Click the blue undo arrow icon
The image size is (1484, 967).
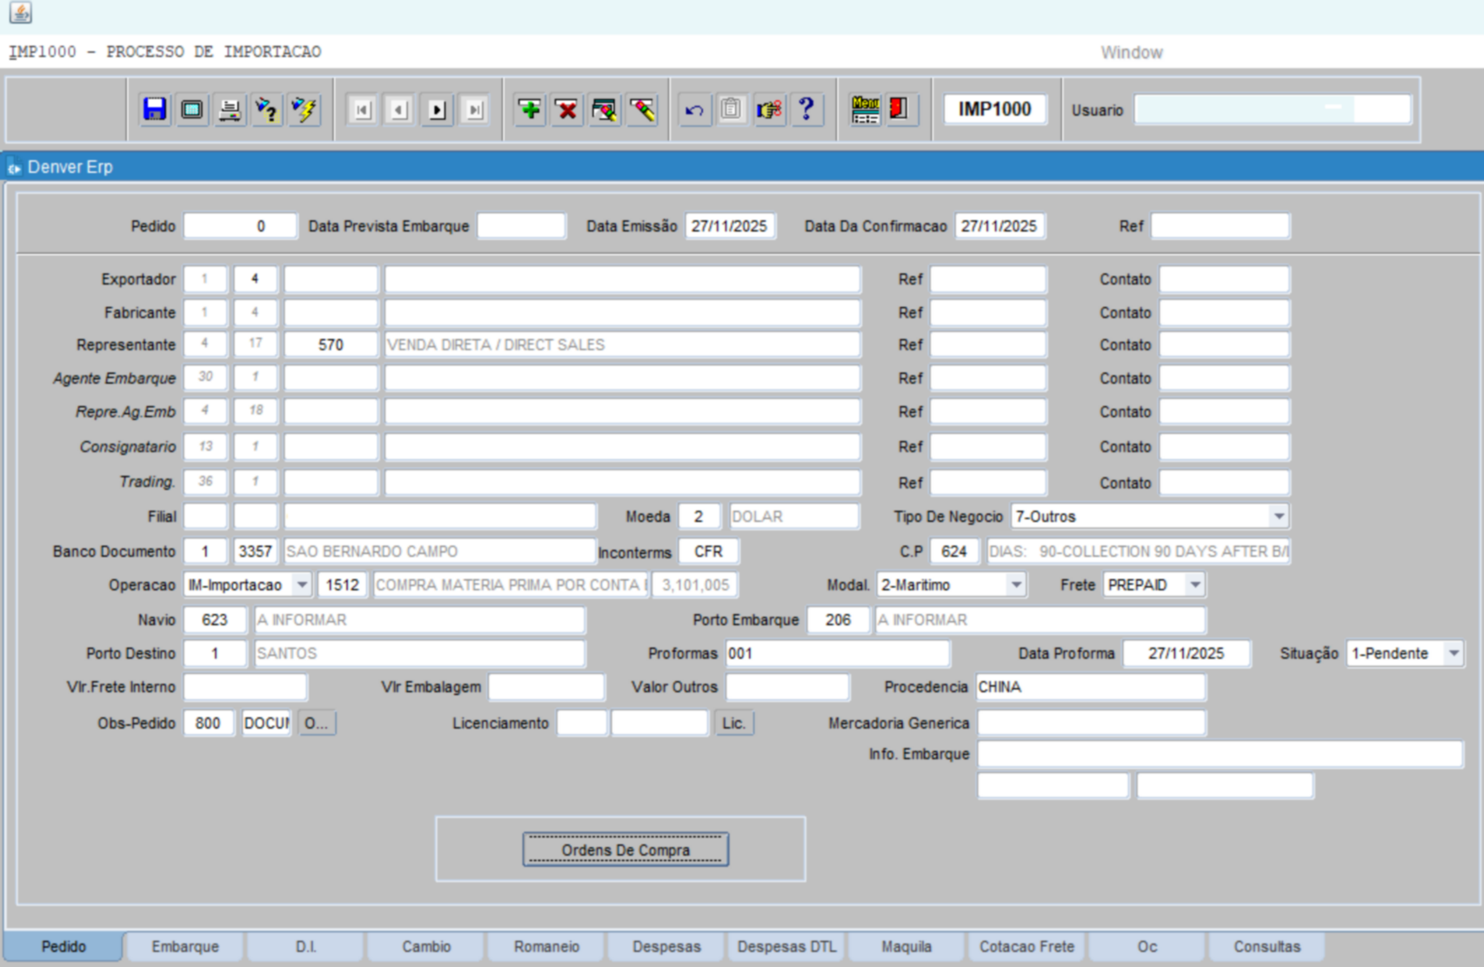coord(694,110)
